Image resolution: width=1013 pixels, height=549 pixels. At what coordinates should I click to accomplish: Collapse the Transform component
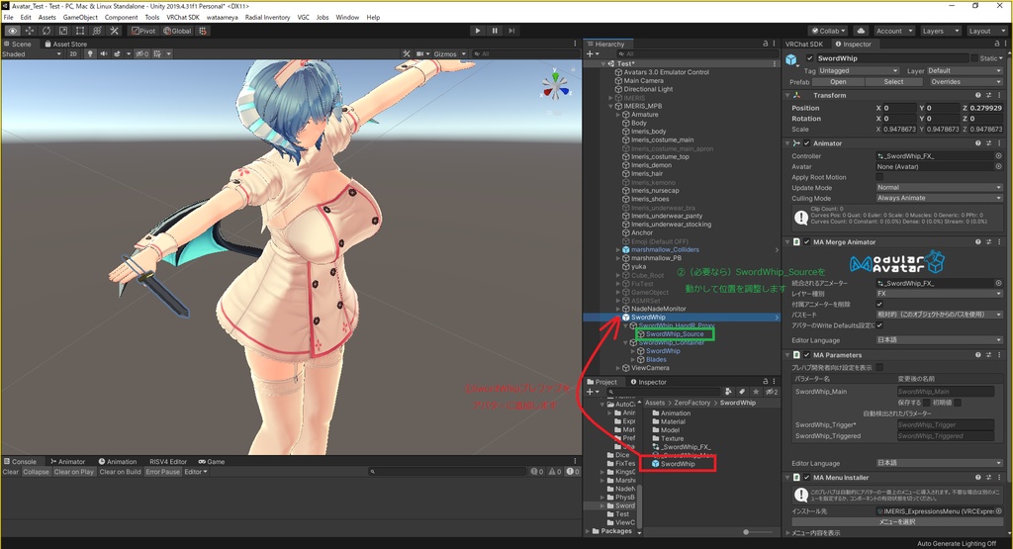(x=787, y=95)
